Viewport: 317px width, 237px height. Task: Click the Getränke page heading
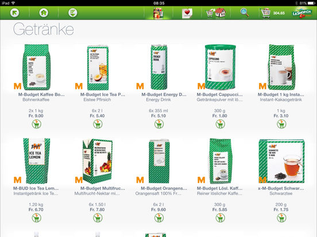tap(44, 29)
